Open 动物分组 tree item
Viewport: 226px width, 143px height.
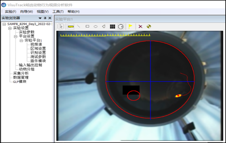point(27,69)
